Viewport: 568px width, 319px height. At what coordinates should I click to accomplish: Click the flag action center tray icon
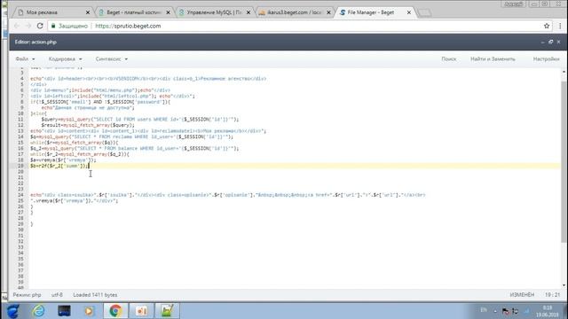[x=506, y=311]
